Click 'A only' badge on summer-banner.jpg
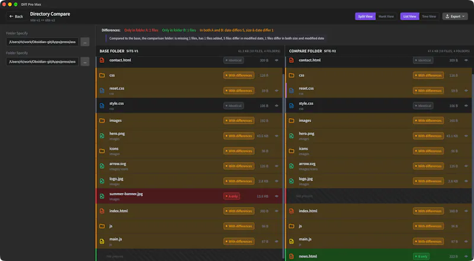474x261 pixels. pyautogui.click(x=232, y=196)
